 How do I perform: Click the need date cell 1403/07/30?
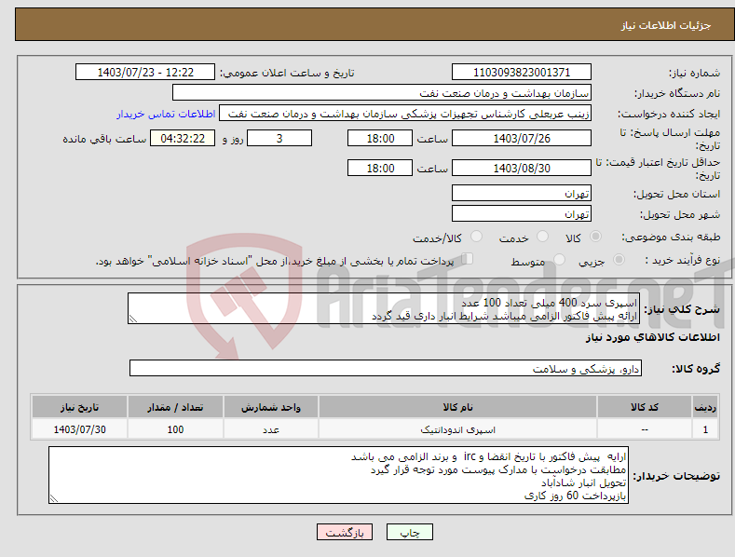[x=80, y=429]
